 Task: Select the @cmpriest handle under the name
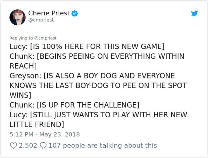(x=41, y=20)
